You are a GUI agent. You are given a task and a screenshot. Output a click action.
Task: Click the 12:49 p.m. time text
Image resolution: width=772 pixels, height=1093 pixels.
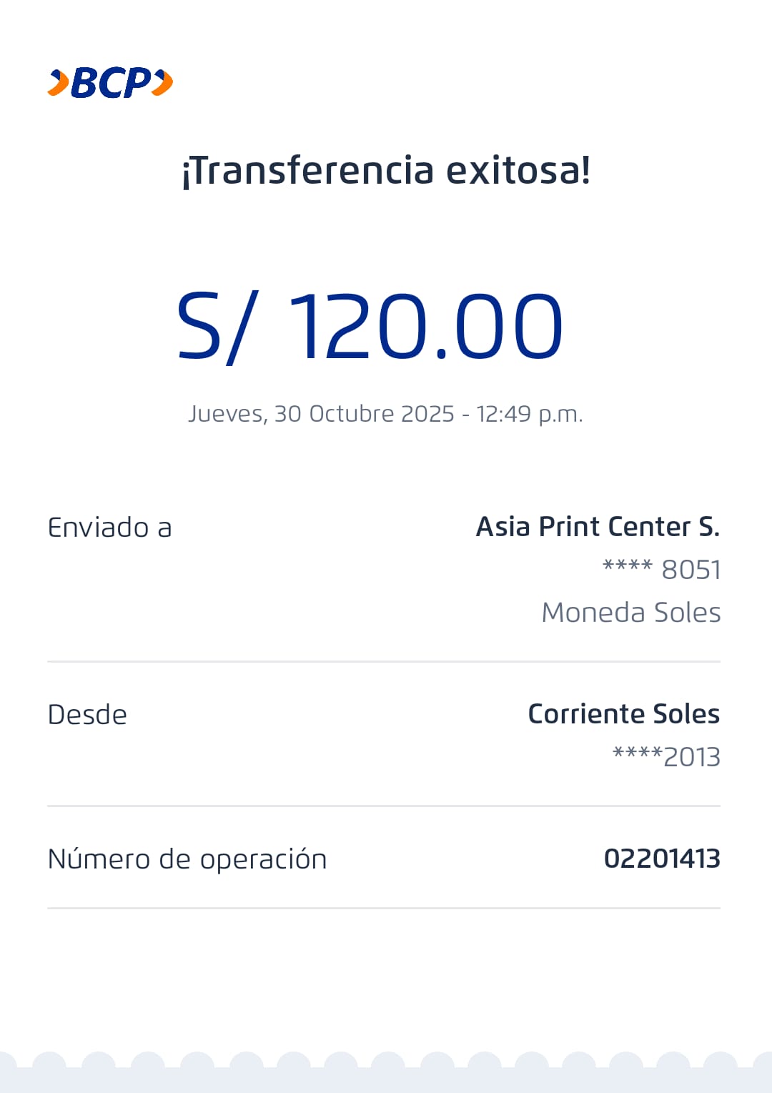click(530, 414)
